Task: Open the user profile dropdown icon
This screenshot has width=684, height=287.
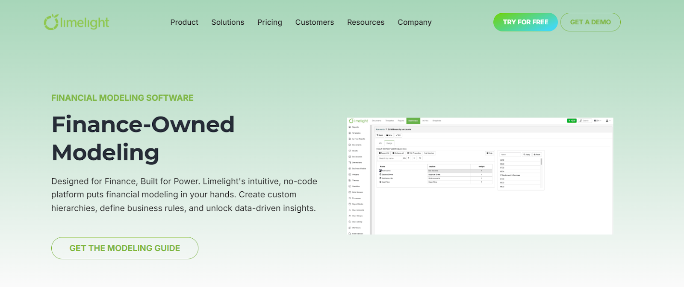Action: 608,120
